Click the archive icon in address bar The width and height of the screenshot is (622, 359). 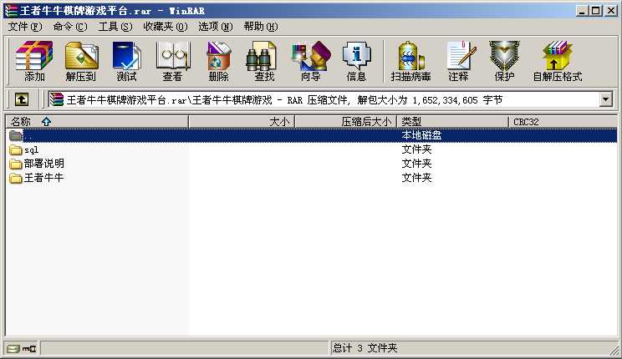[x=57, y=99]
